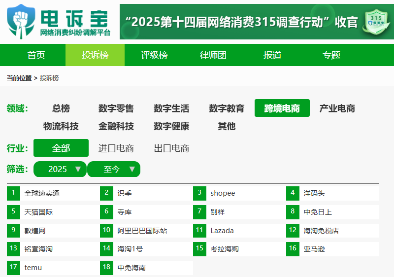
Task: Choose the 其他 domain filter
Action: 227,126
